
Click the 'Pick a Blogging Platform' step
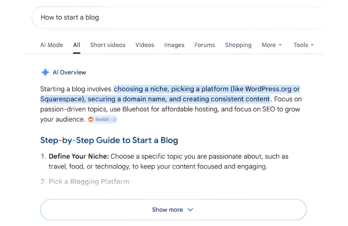[x=89, y=182]
